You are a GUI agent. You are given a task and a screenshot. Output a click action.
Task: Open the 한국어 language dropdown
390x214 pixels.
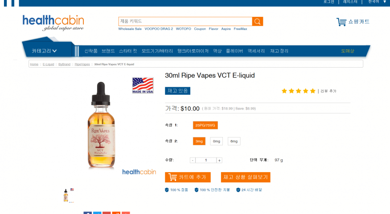(x=377, y=2)
